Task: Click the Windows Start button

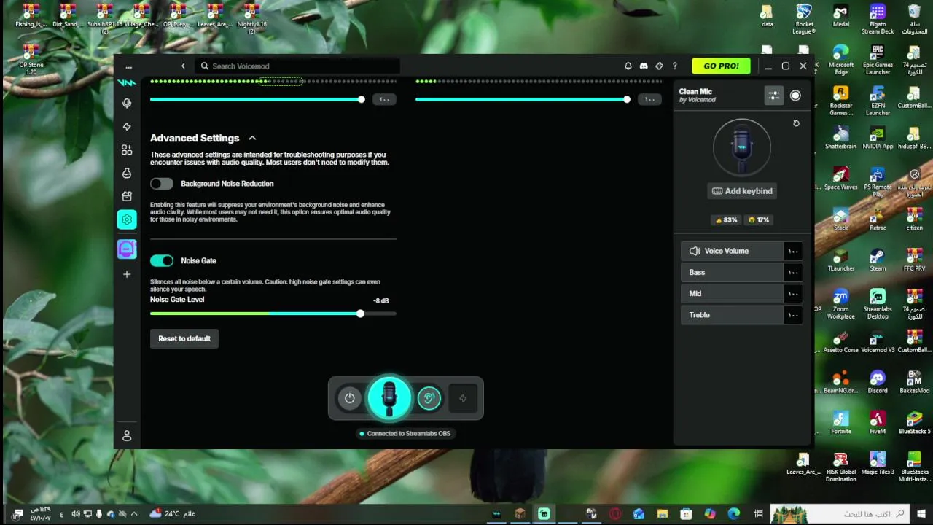Action: click(921, 514)
